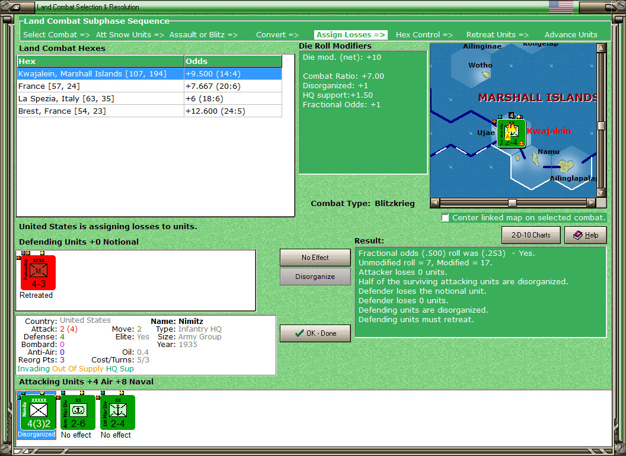The image size is (626, 456).
Task: Select the 1st Mar Div 2-4 unit counter
Action: pyautogui.click(x=117, y=412)
